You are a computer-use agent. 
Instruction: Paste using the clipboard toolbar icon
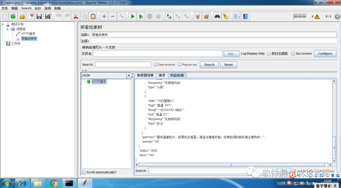pos(93,16)
